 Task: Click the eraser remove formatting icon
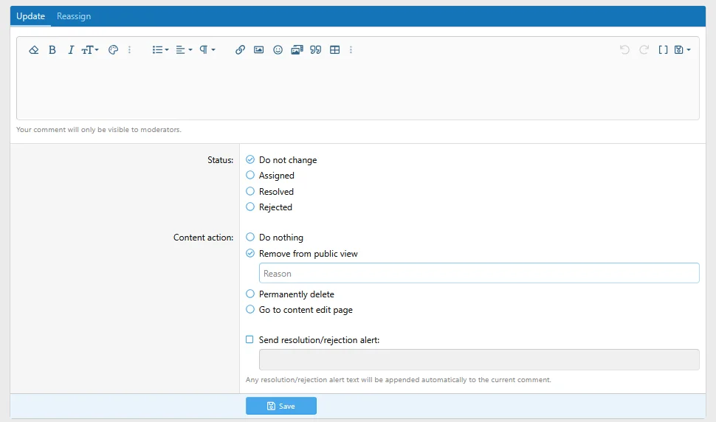(x=33, y=50)
